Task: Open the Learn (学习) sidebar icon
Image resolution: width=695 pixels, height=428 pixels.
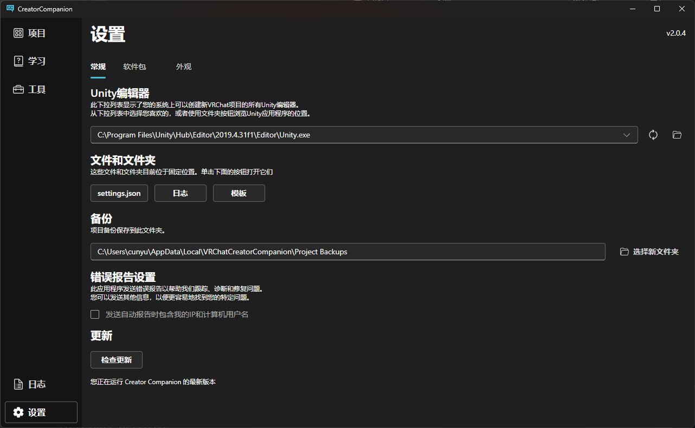Action: click(x=18, y=61)
